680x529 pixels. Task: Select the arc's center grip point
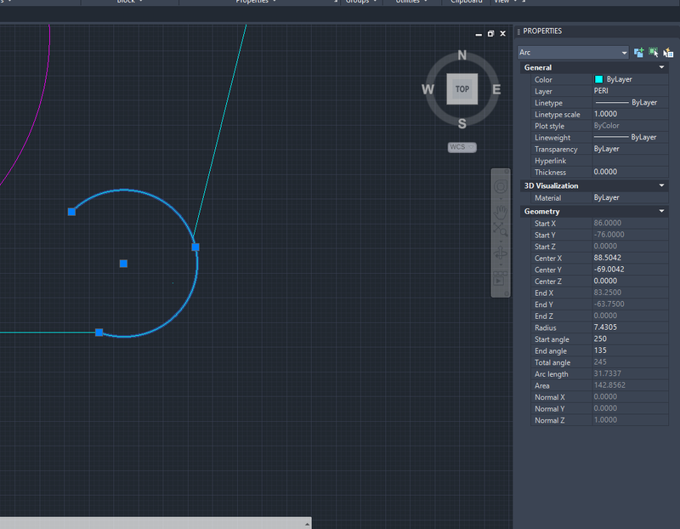[x=123, y=264]
